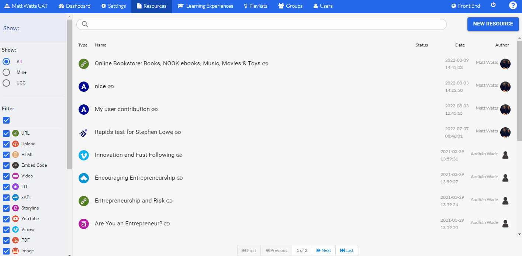Uncheck the Vimeo filter checkbox
The height and width of the screenshot is (256, 522).
(x=6, y=229)
